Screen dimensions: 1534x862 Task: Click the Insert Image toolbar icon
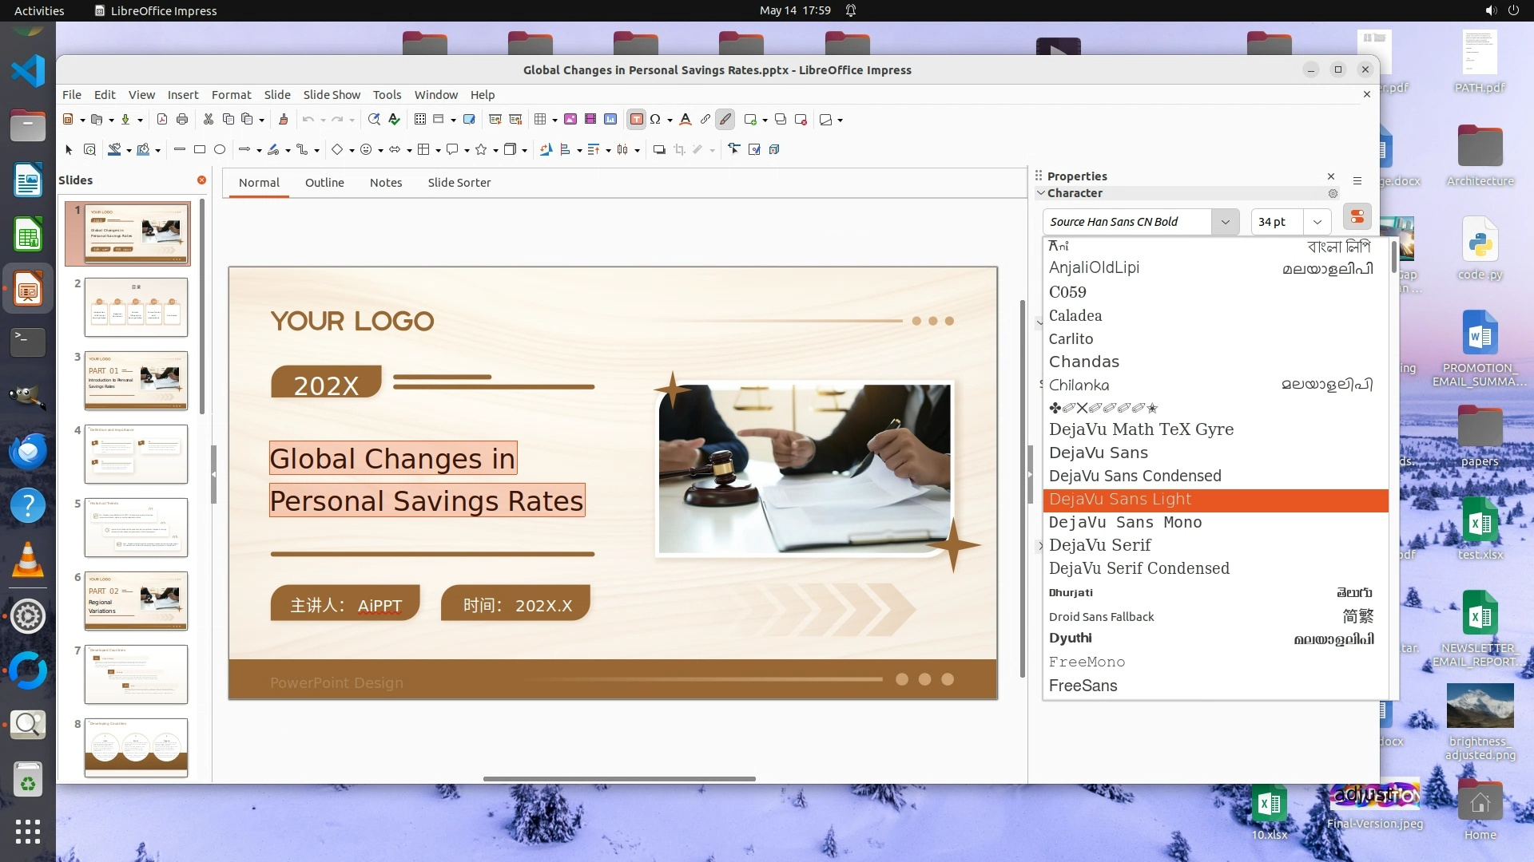pyautogui.click(x=570, y=120)
